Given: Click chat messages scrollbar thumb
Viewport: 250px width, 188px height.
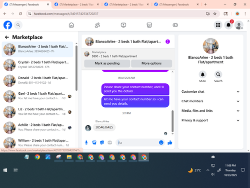Looking at the screenshot, I should pos(172,121).
